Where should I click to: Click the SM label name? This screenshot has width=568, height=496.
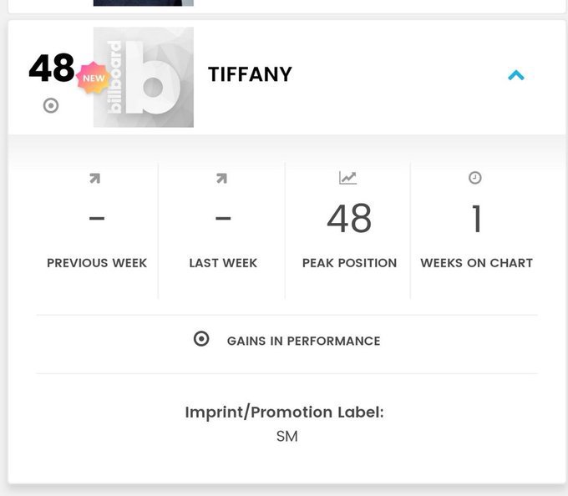287,436
